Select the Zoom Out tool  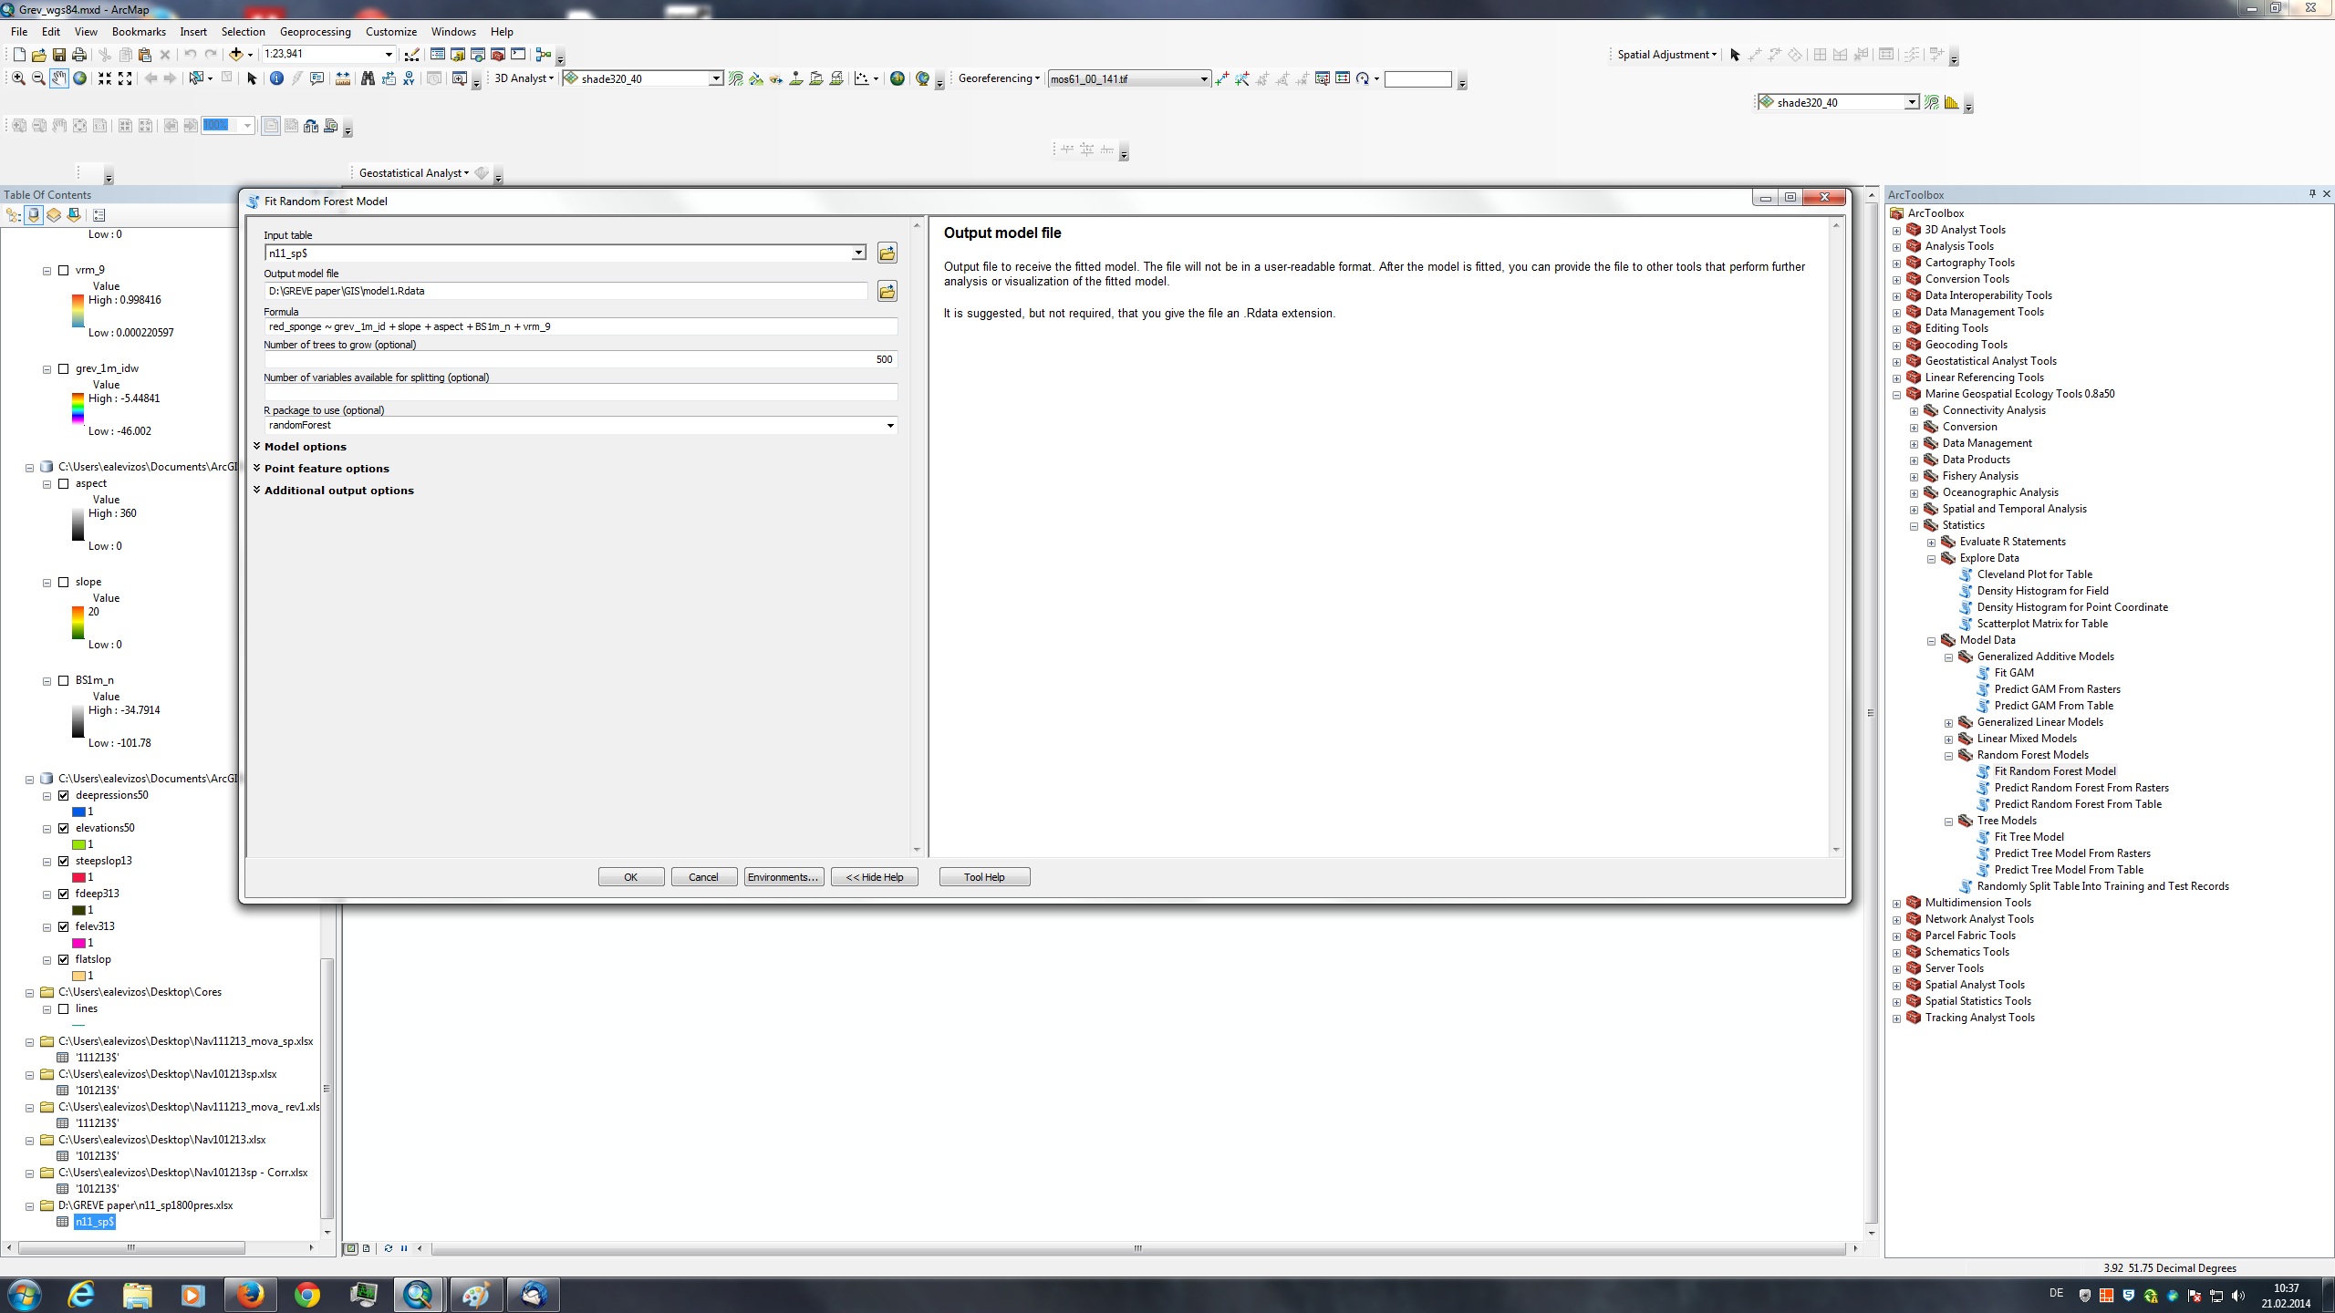point(38,78)
